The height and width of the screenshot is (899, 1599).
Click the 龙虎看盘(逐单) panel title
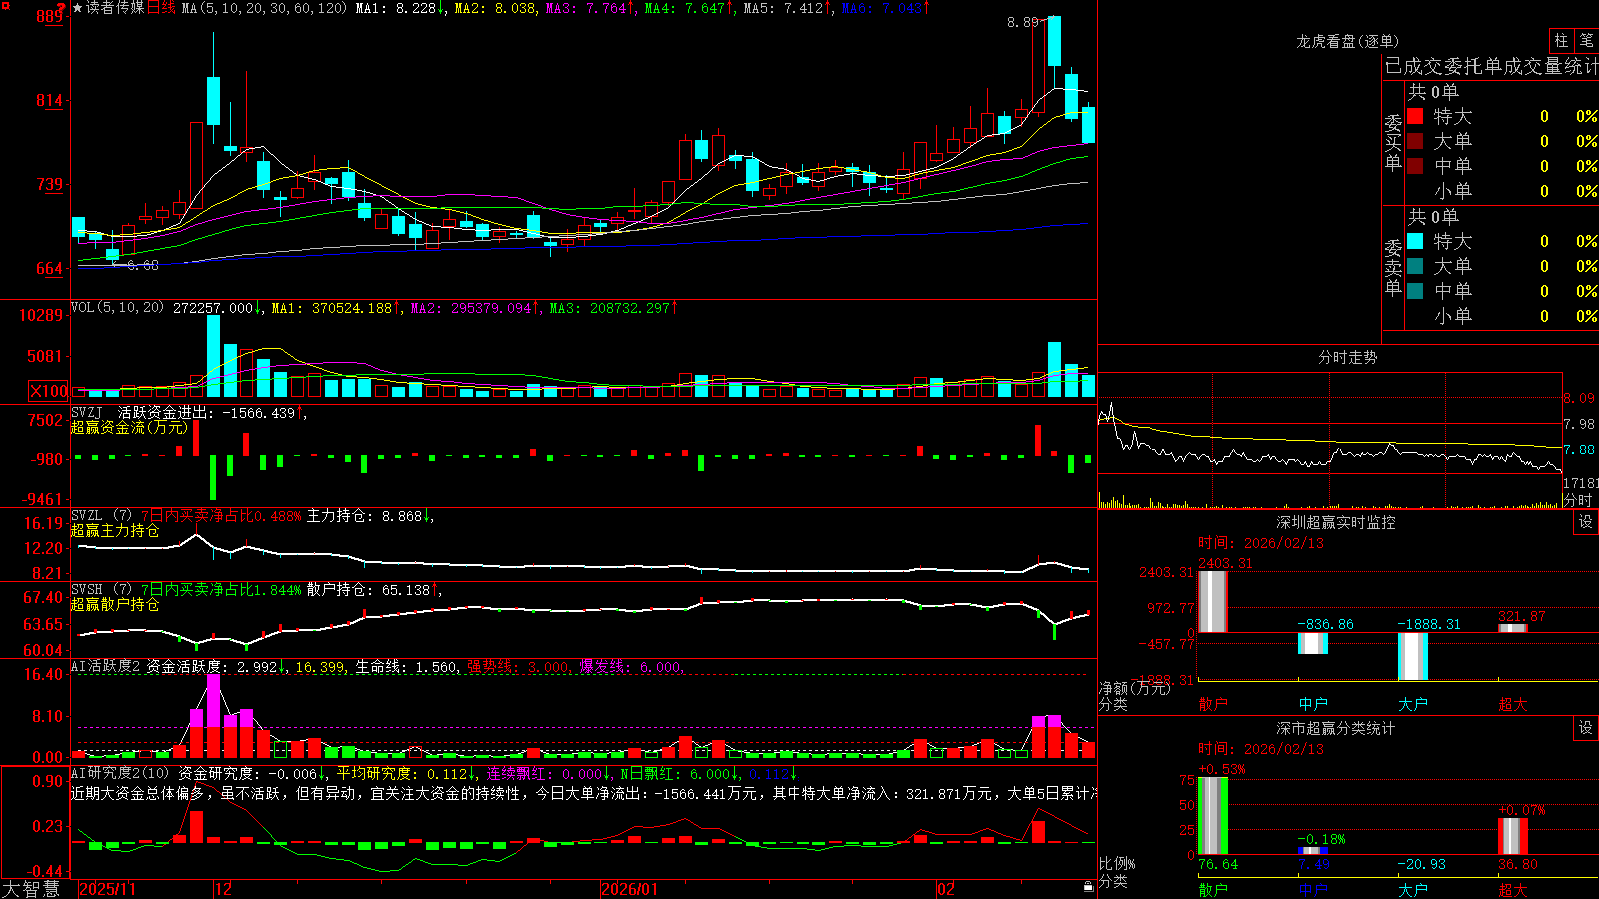[1347, 41]
